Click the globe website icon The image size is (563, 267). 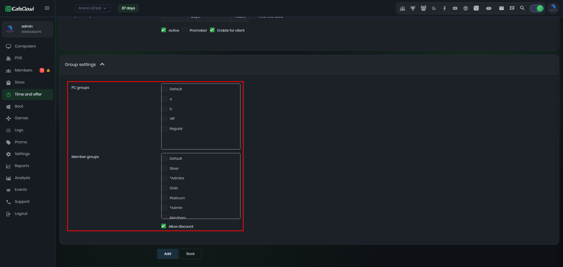click(x=466, y=8)
